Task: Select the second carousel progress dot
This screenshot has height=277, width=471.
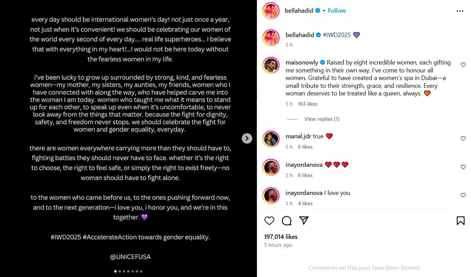Action: click(119, 271)
